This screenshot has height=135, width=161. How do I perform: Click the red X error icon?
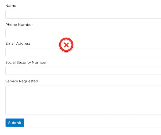pos(66,45)
